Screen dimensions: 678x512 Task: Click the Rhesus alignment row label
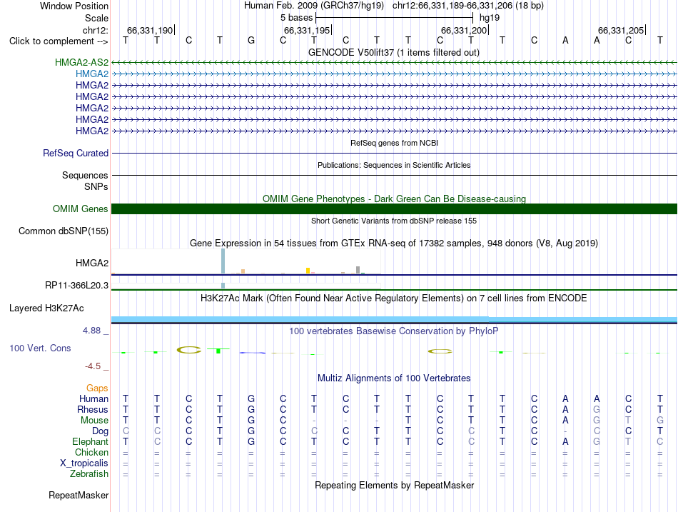pyautogui.click(x=93, y=409)
